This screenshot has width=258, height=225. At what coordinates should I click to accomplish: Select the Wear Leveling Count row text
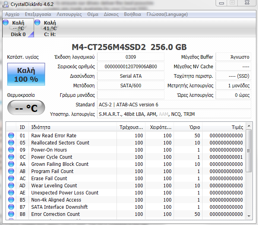tap(54, 185)
